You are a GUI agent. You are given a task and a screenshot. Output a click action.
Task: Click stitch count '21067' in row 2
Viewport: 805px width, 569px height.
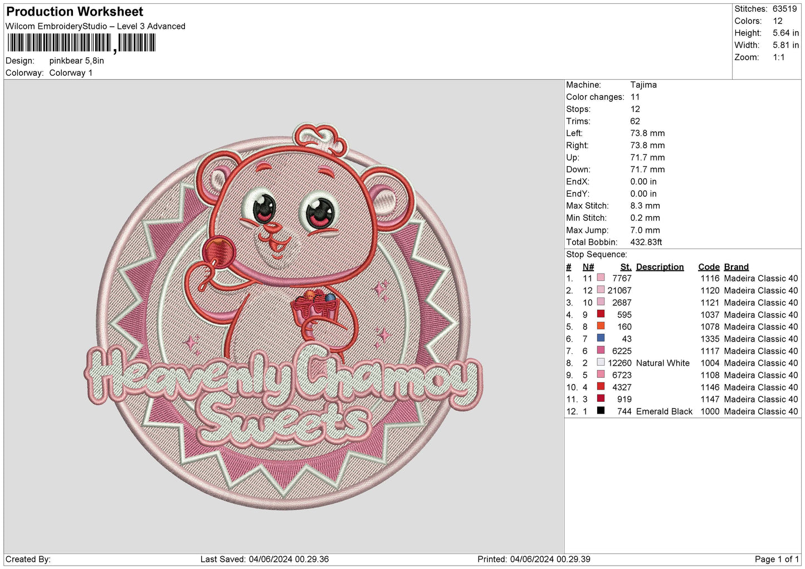(619, 290)
